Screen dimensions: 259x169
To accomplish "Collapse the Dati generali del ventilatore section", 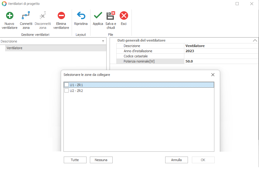I will point(255,40).
